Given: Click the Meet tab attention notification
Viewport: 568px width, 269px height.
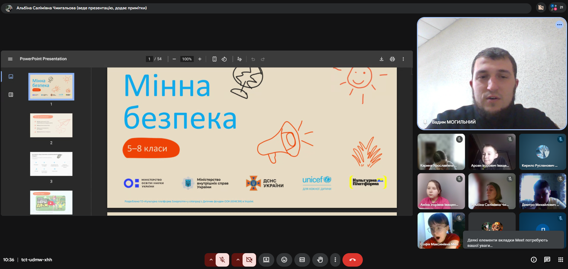Looking at the screenshot, I should (x=513, y=240).
